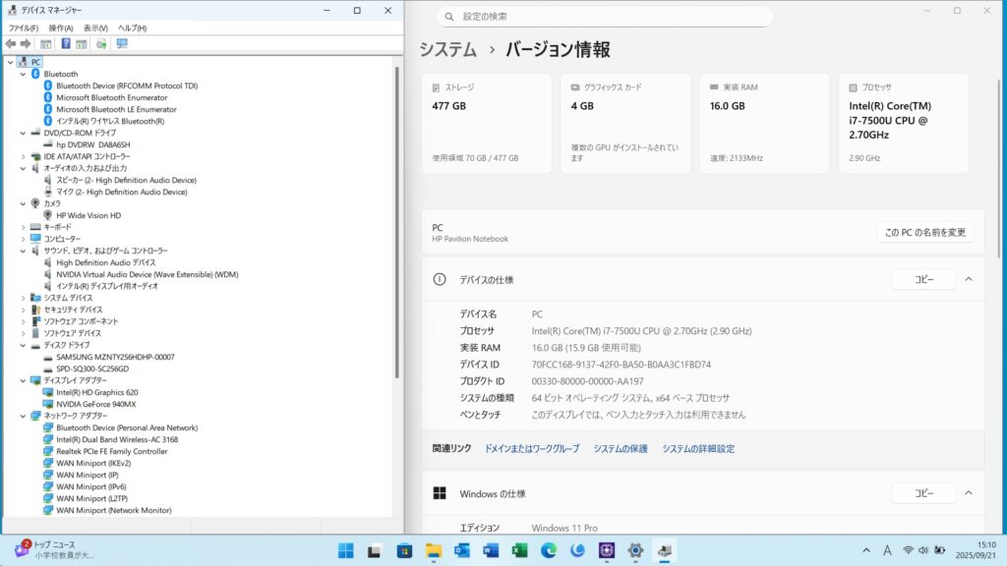Select HP Wide Vision HD camera
The image size is (1007, 566).
(88, 215)
